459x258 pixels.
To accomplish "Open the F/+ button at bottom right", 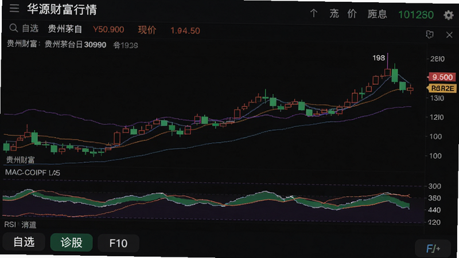I will (x=433, y=249).
